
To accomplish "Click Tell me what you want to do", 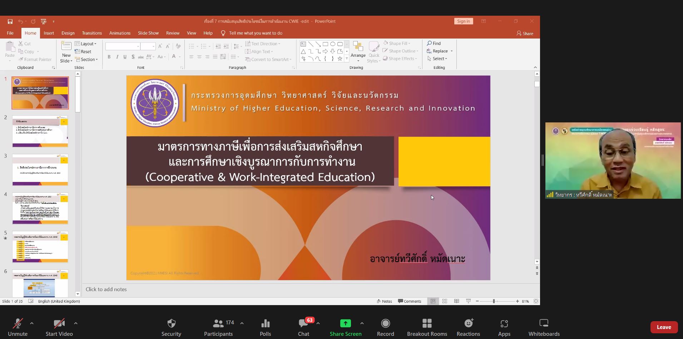I will click(252, 33).
